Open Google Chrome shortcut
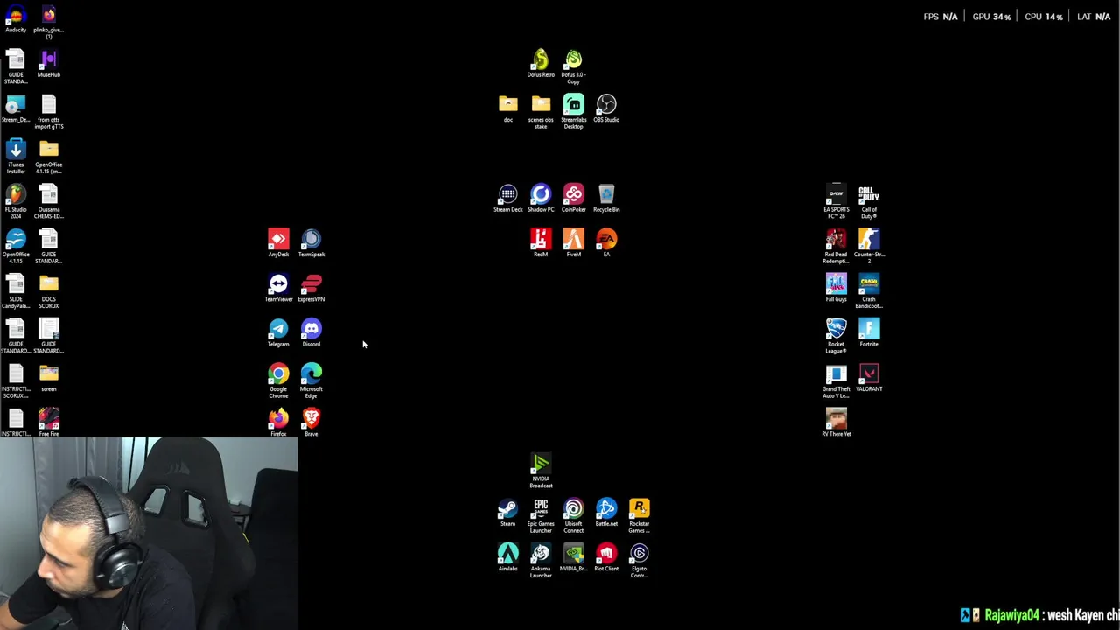Screen dimensions: 1120x630 278,381
